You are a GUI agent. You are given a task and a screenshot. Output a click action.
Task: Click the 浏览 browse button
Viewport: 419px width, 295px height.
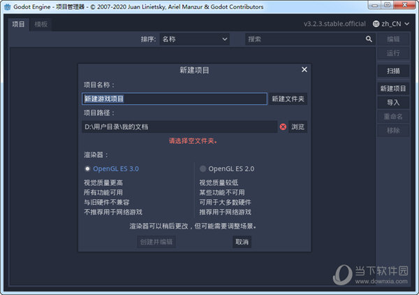[x=297, y=127]
